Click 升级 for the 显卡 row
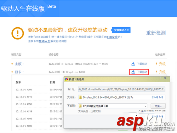 (x=162, y=72)
